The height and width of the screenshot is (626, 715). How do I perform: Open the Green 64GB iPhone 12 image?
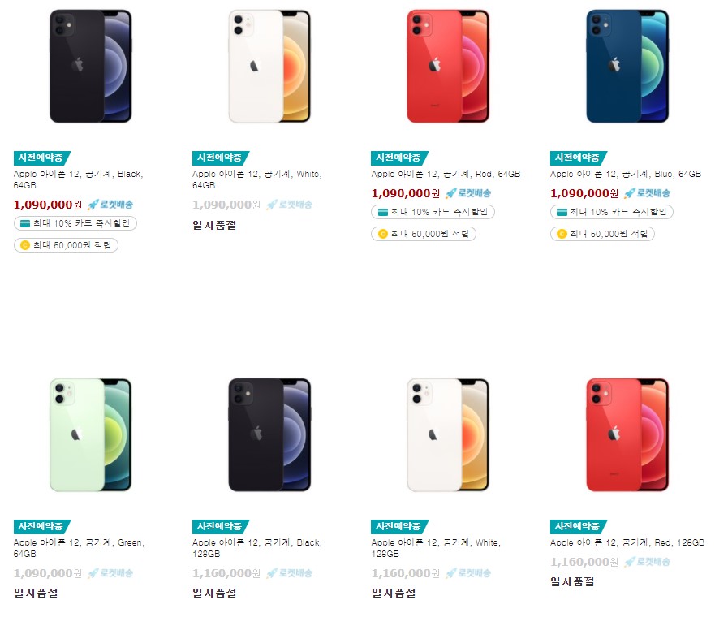pyautogui.click(x=91, y=435)
